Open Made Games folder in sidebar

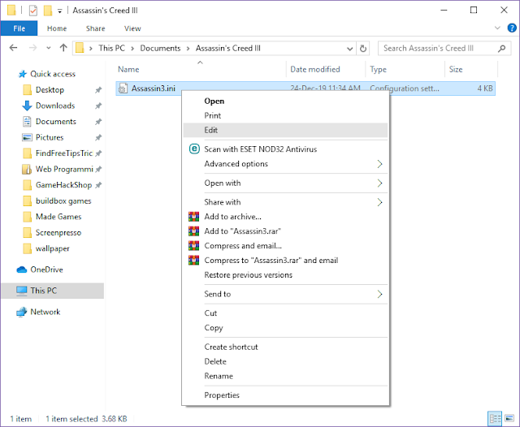point(58,217)
